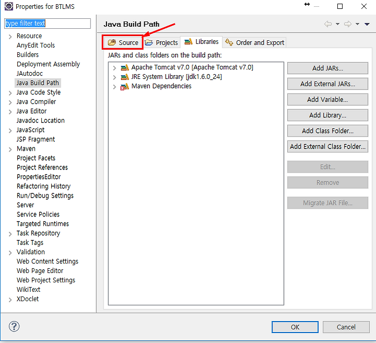The height and width of the screenshot is (343, 376).
Task: Click the Eclipse properties window icon
Action: (x=9, y=6)
